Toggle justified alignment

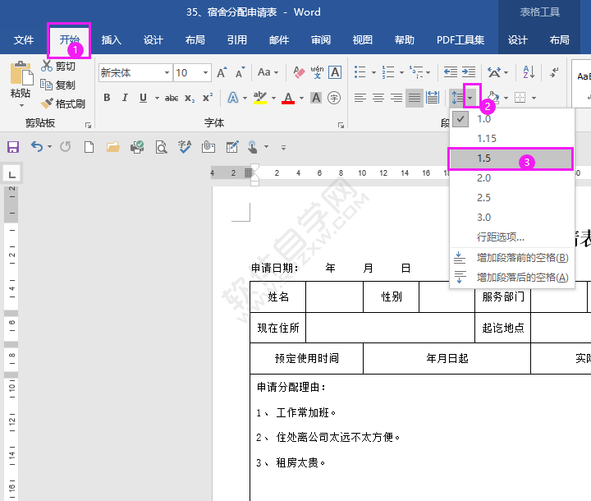(415, 98)
